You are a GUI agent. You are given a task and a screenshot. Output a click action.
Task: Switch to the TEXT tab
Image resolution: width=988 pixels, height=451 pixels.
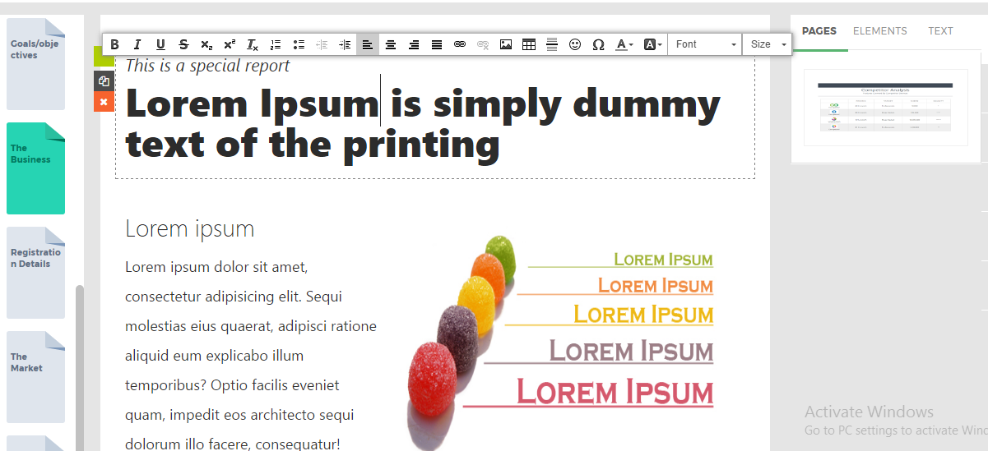[x=940, y=31]
